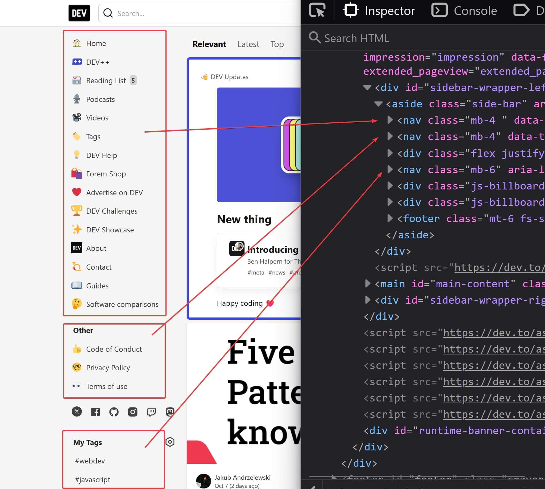
Task: Expand the nav mb-6 node
Action: [390, 170]
